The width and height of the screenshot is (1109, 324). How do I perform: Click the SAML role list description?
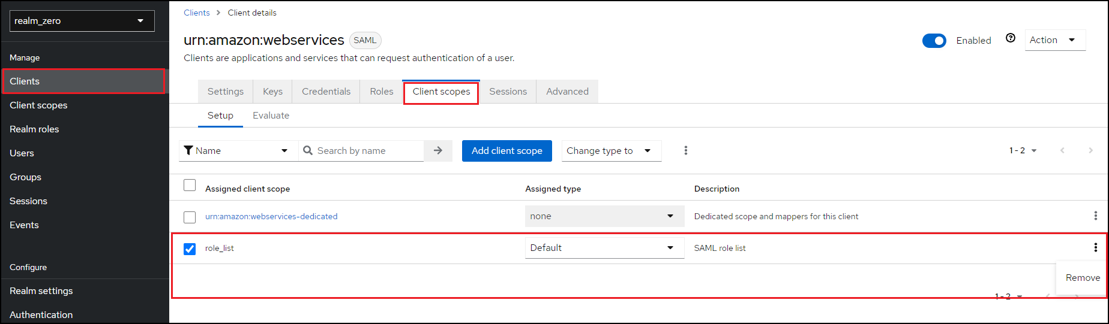tap(720, 248)
